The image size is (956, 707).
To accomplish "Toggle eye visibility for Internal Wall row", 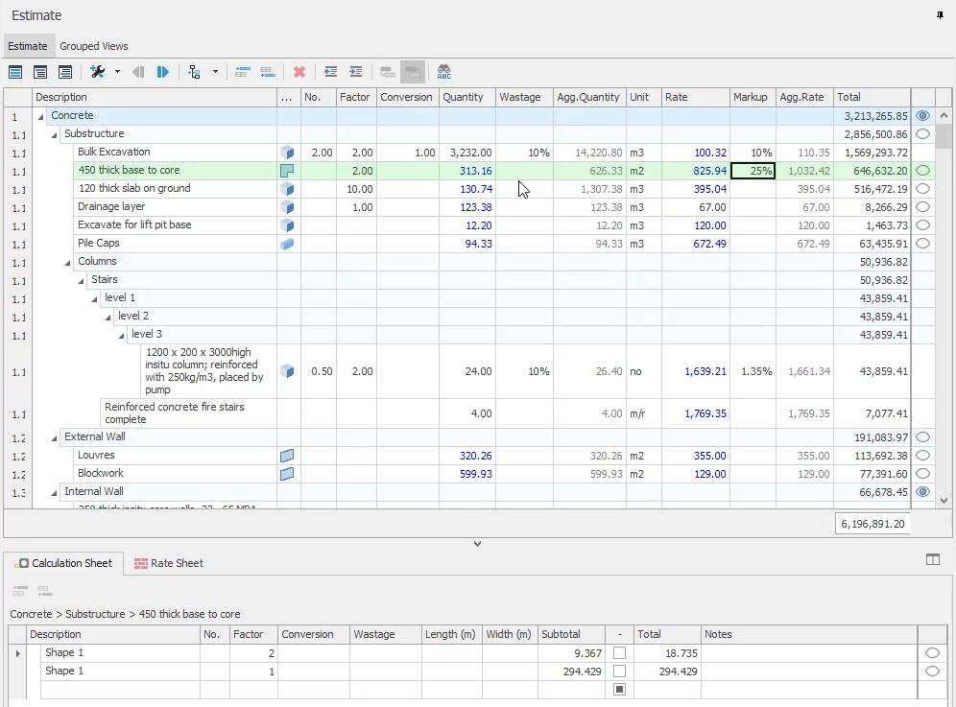I will [x=923, y=492].
